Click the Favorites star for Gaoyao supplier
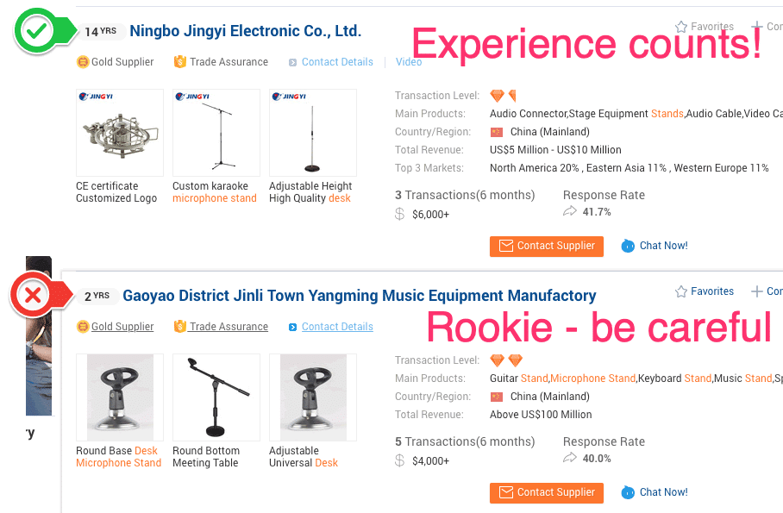 click(681, 291)
